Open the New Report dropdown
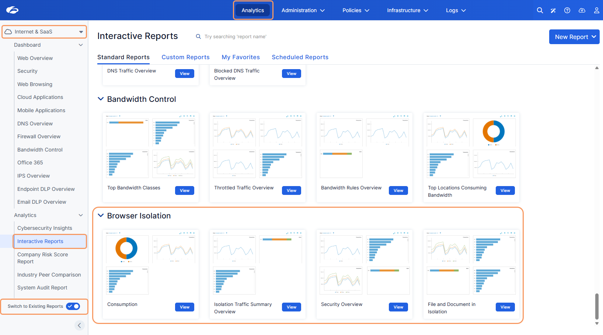Screen dimensions: 603x335 click(x=574, y=37)
